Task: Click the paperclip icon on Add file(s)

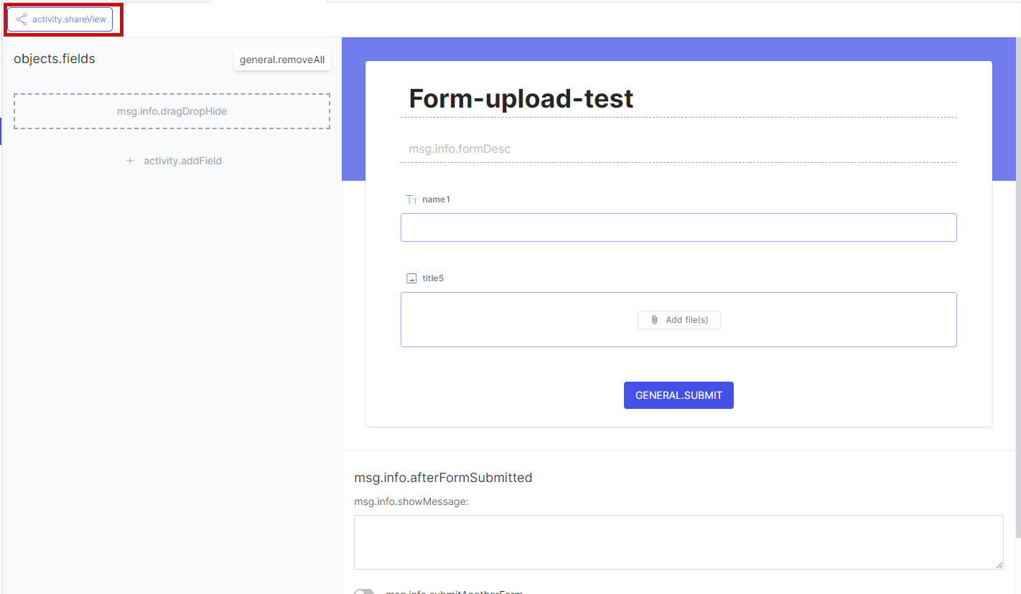Action: [x=654, y=319]
